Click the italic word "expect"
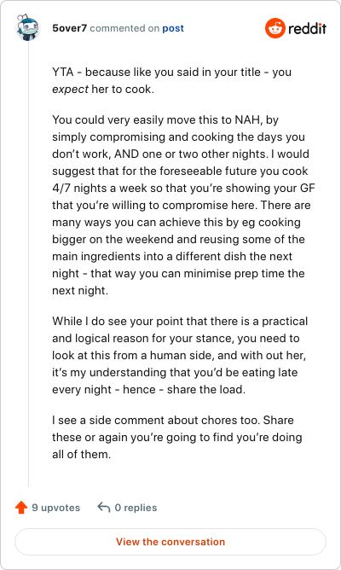 tap(71, 89)
